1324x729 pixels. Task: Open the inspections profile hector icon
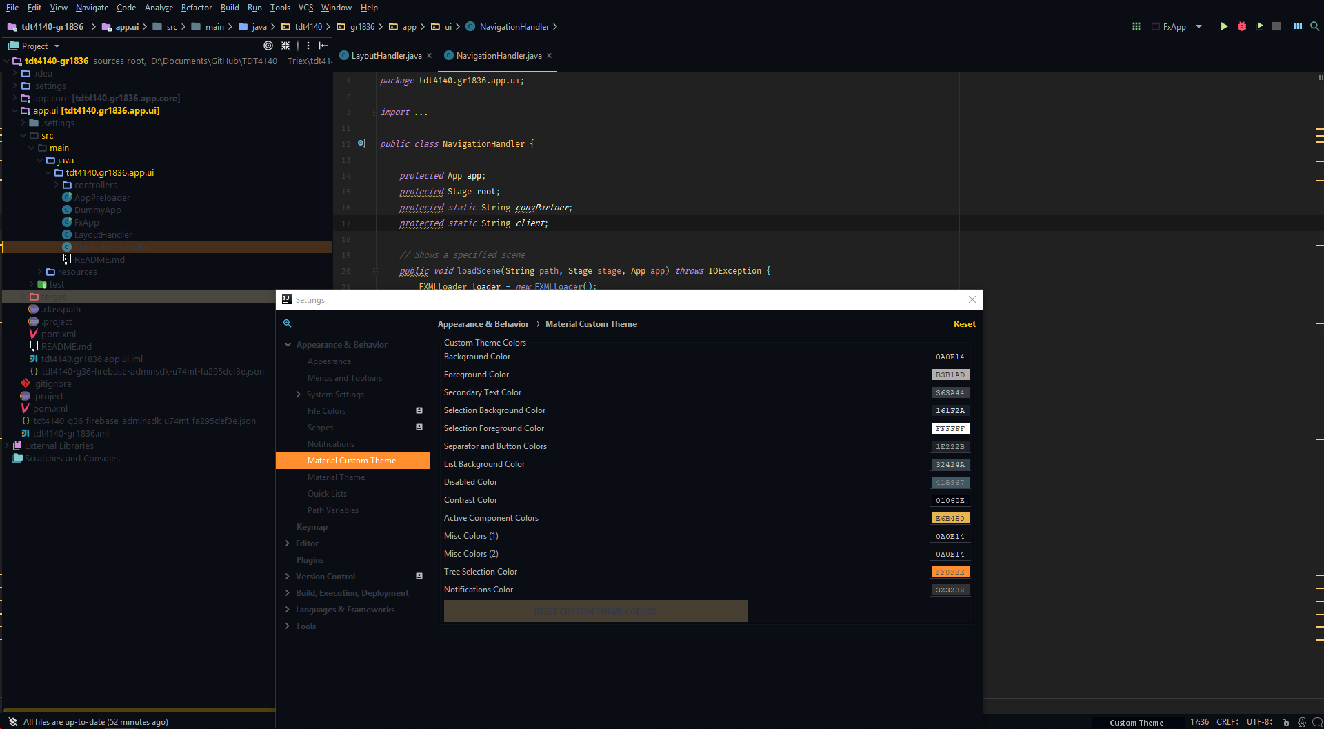coord(1302,722)
